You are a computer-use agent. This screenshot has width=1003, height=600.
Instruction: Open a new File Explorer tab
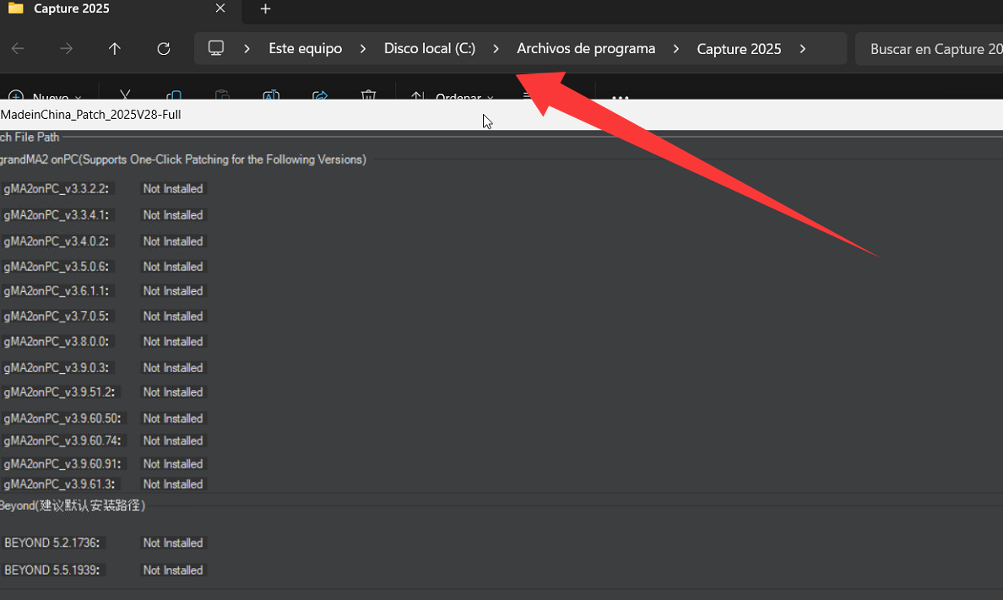265,9
